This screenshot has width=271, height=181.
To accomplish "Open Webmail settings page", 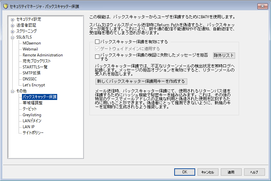I will pos(30,49).
